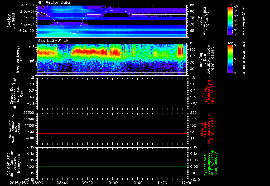Click the red line in Scanner Pos panel
This screenshot has width=270, height=186.
pos(112,133)
